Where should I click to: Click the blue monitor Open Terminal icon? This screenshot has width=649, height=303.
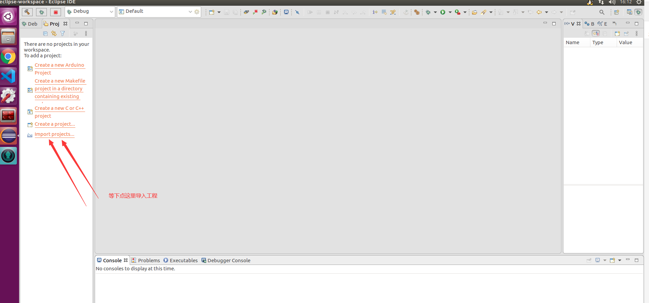click(286, 12)
